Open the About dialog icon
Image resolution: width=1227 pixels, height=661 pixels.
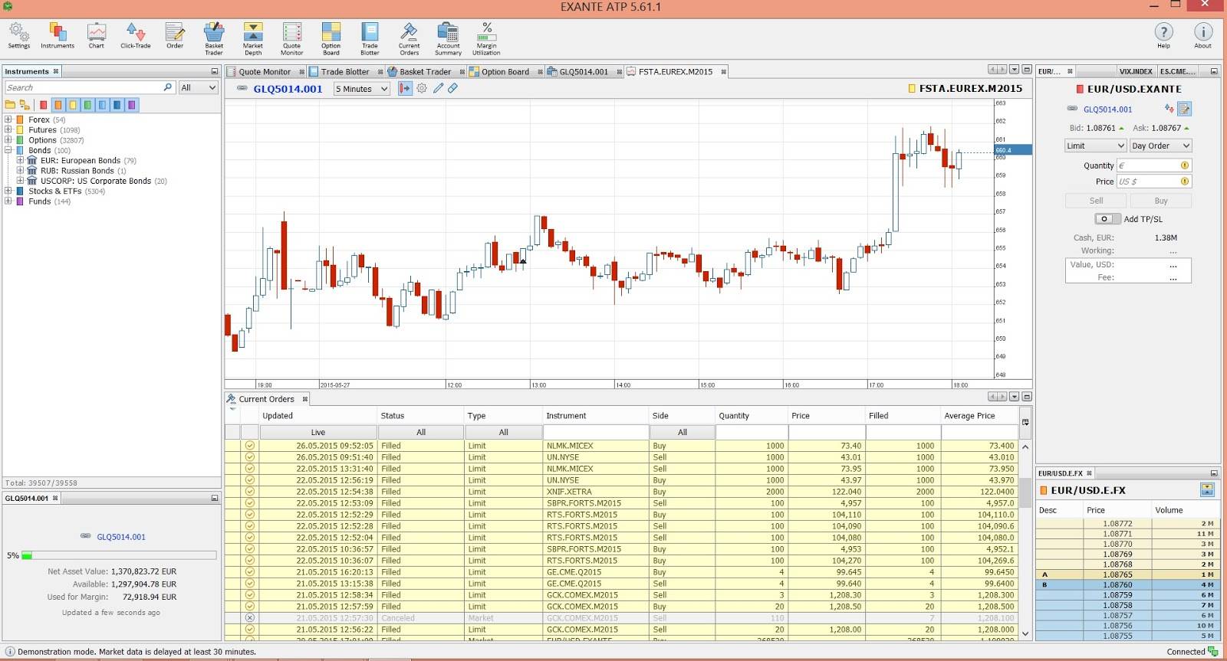(1203, 35)
